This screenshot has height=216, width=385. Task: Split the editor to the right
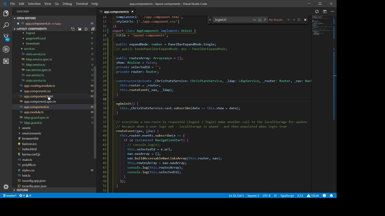point(325,12)
